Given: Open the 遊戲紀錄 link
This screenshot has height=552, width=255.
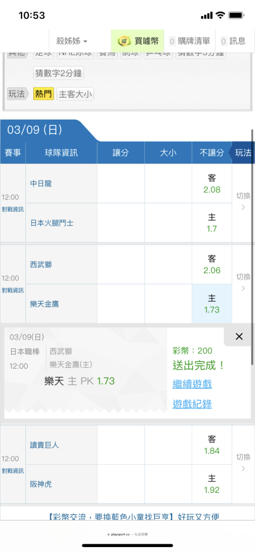Looking at the screenshot, I should tap(192, 404).
